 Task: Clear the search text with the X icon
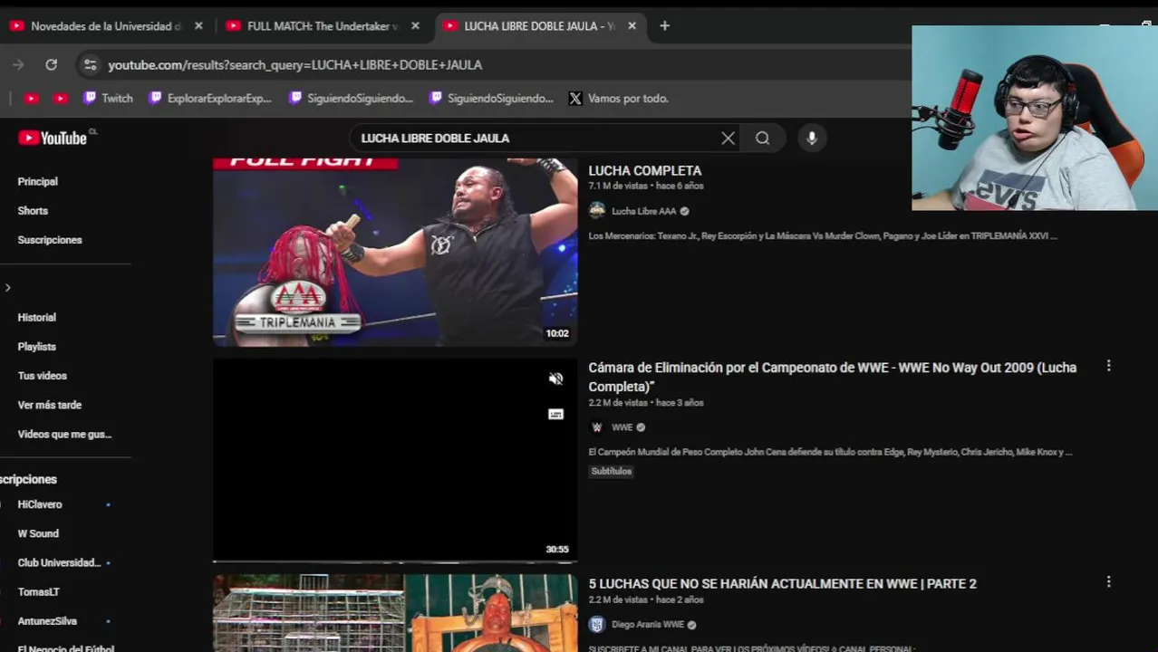tap(728, 138)
